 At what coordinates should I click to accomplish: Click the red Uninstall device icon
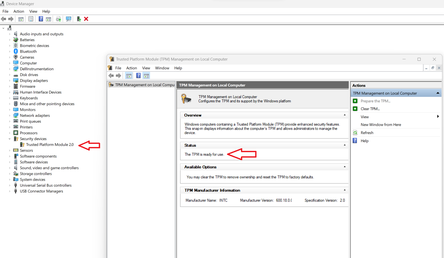[86, 19]
